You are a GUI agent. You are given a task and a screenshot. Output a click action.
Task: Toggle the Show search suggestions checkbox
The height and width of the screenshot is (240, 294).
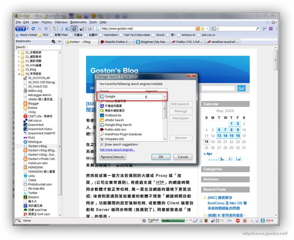[102, 144]
